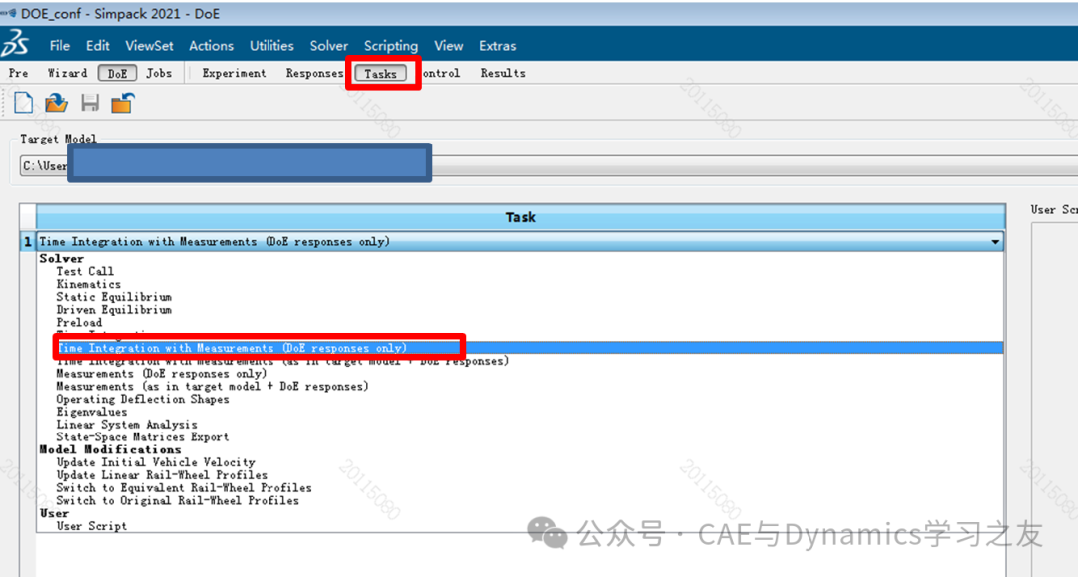Choose Static Equilibrium option
This screenshot has height=577, width=1078.
(x=114, y=297)
